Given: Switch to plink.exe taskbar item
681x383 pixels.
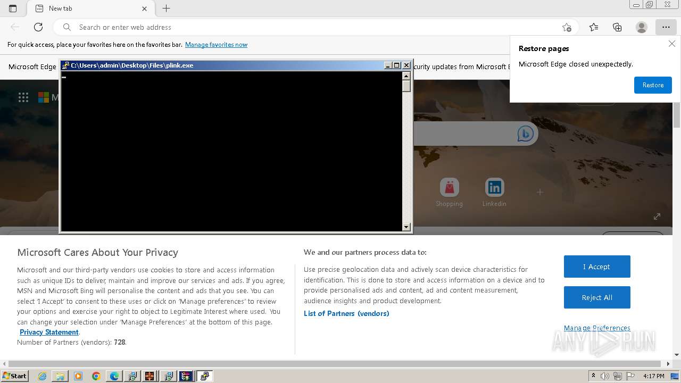Looking at the screenshot, I should tap(204, 376).
